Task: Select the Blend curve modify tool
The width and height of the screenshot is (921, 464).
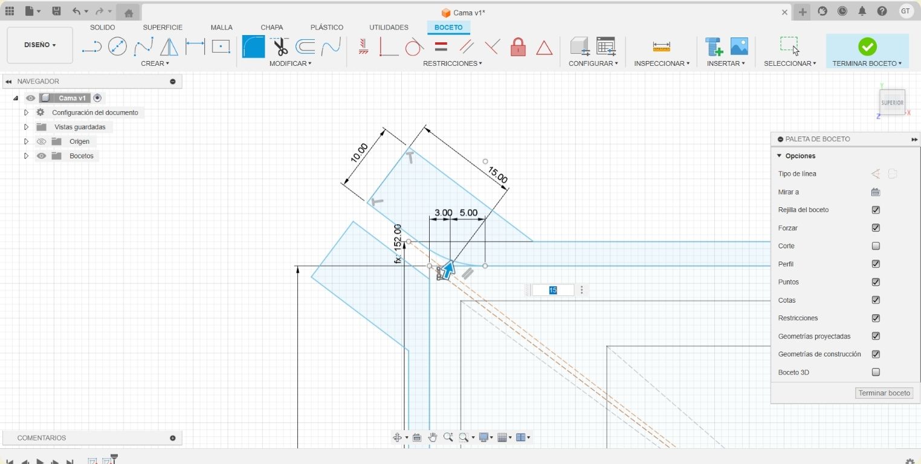Action: [x=331, y=47]
